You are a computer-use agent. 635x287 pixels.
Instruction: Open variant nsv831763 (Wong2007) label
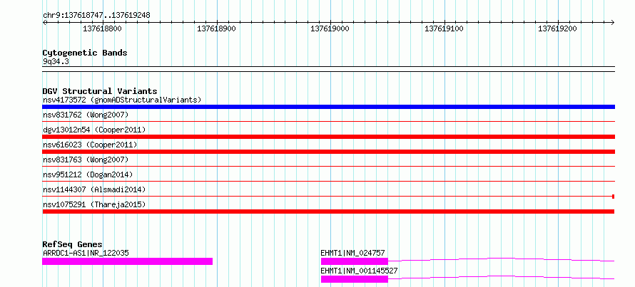pyautogui.click(x=86, y=160)
